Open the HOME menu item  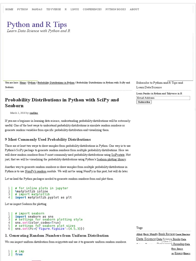[x=9, y=9]
